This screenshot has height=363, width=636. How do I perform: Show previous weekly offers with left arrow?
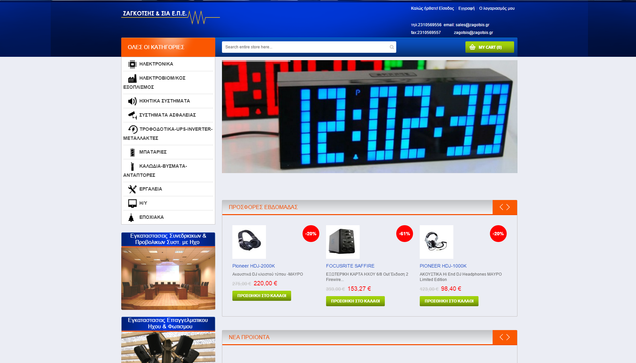501,207
